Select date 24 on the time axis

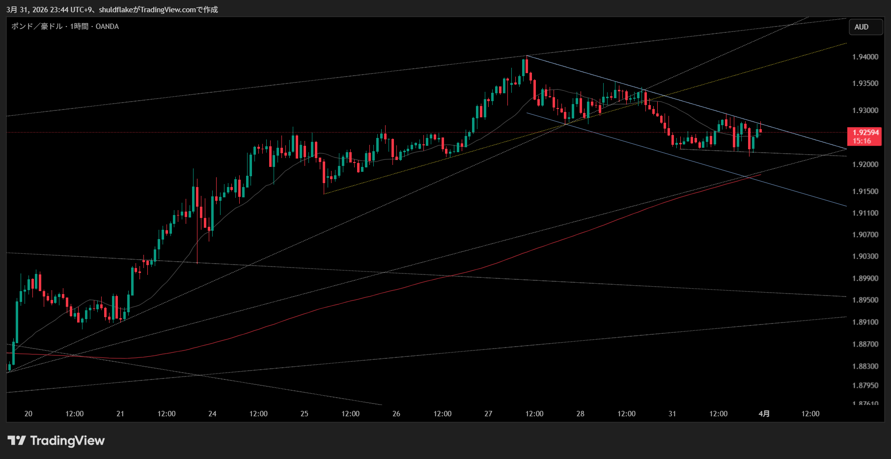coord(212,414)
